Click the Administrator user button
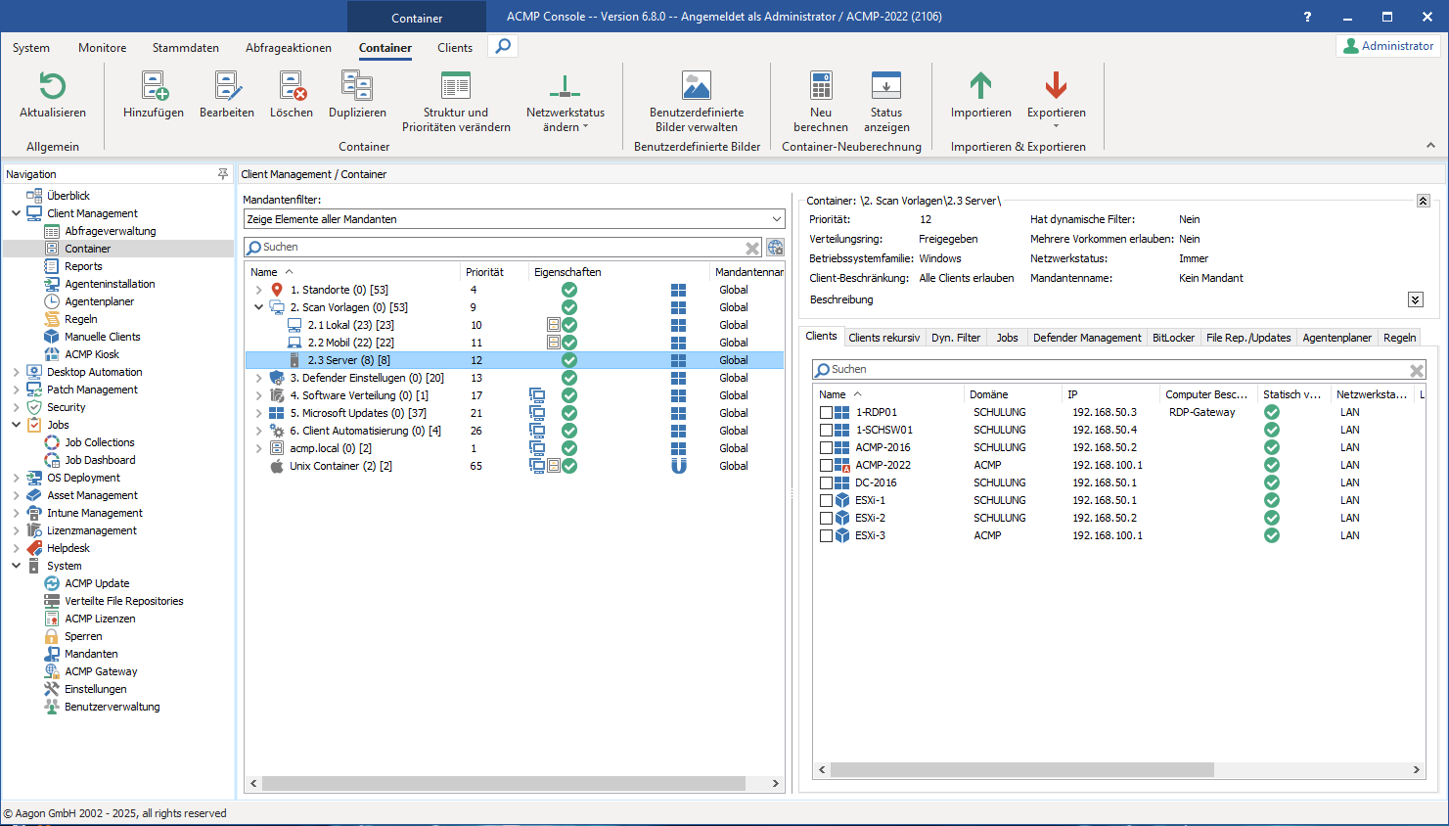This screenshot has width=1449, height=826. (x=1387, y=46)
